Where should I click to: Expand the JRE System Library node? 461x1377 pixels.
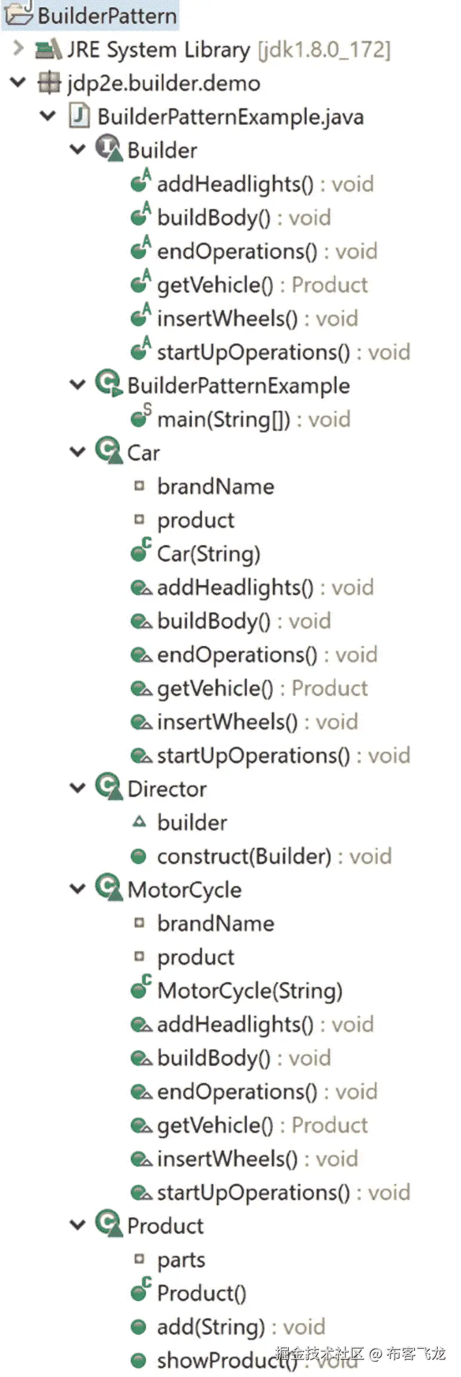pos(18,49)
